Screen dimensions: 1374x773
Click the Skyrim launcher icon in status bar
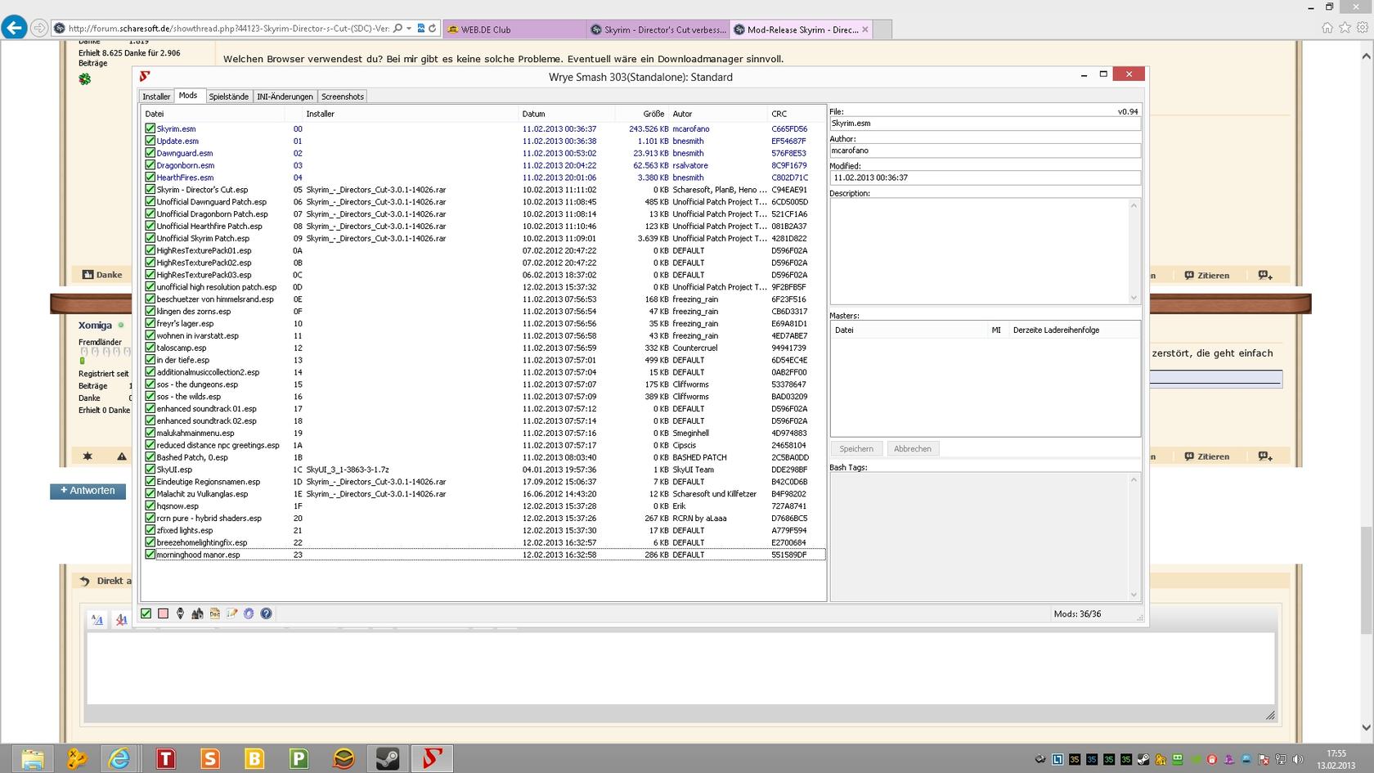181,613
